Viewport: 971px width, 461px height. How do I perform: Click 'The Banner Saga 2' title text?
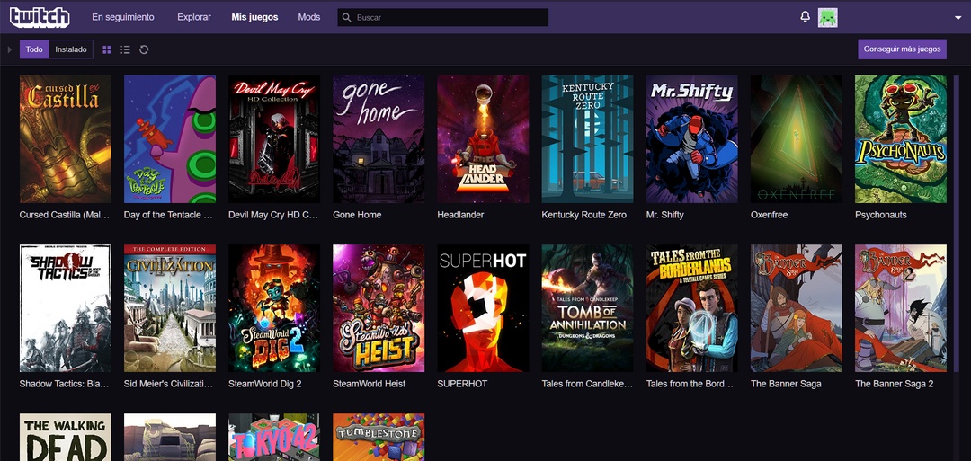[895, 384]
